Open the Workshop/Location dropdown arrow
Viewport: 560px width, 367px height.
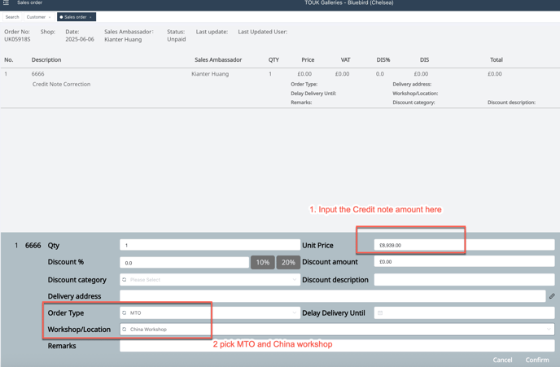pyautogui.click(x=549, y=330)
